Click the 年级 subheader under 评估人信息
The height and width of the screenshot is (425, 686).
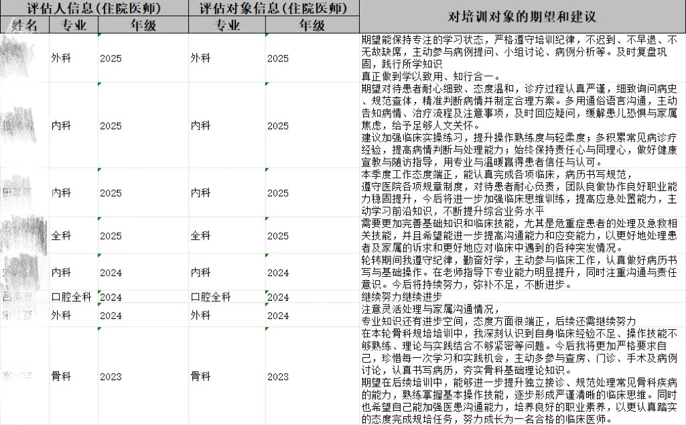(143, 25)
